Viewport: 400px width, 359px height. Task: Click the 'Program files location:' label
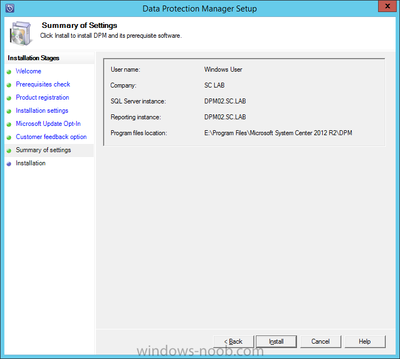tap(139, 133)
